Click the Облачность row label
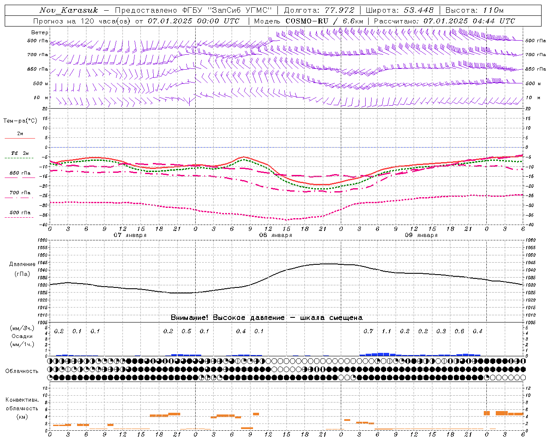The height and width of the screenshot is (438, 548). click(22, 371)
